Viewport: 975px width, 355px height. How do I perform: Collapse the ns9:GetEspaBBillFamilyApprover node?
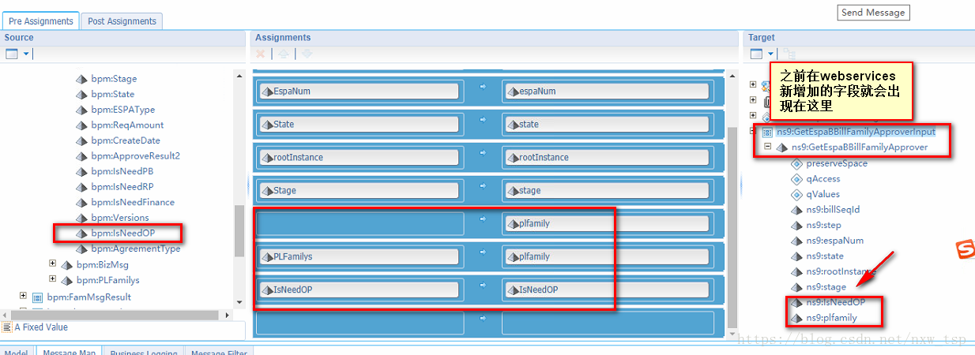point(768,147)
